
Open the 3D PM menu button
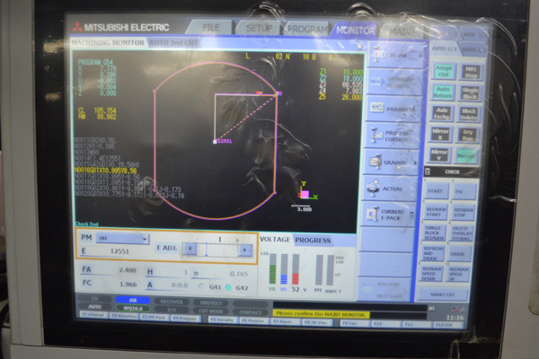pos(397,56)
